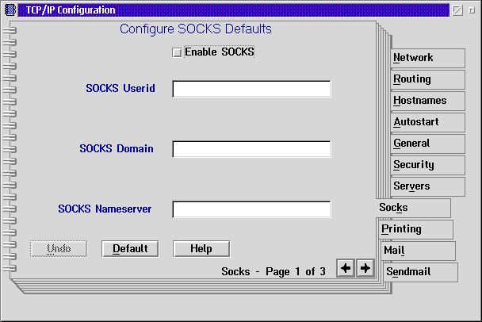Image resolution: width=482 pixels, height=322 pixels.
Task: Focus the SOCKS Domain input box
Action: pyautogui.click(x=251, y=149)
